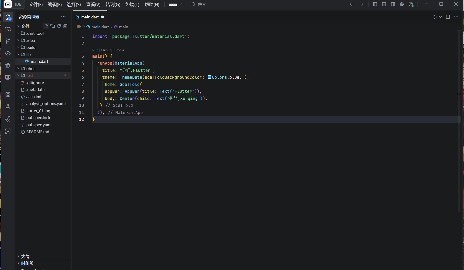This screenshot has width=464, height=270.
Task: Open the Run and Debug bug icon
Action: [x=8, y=65]
